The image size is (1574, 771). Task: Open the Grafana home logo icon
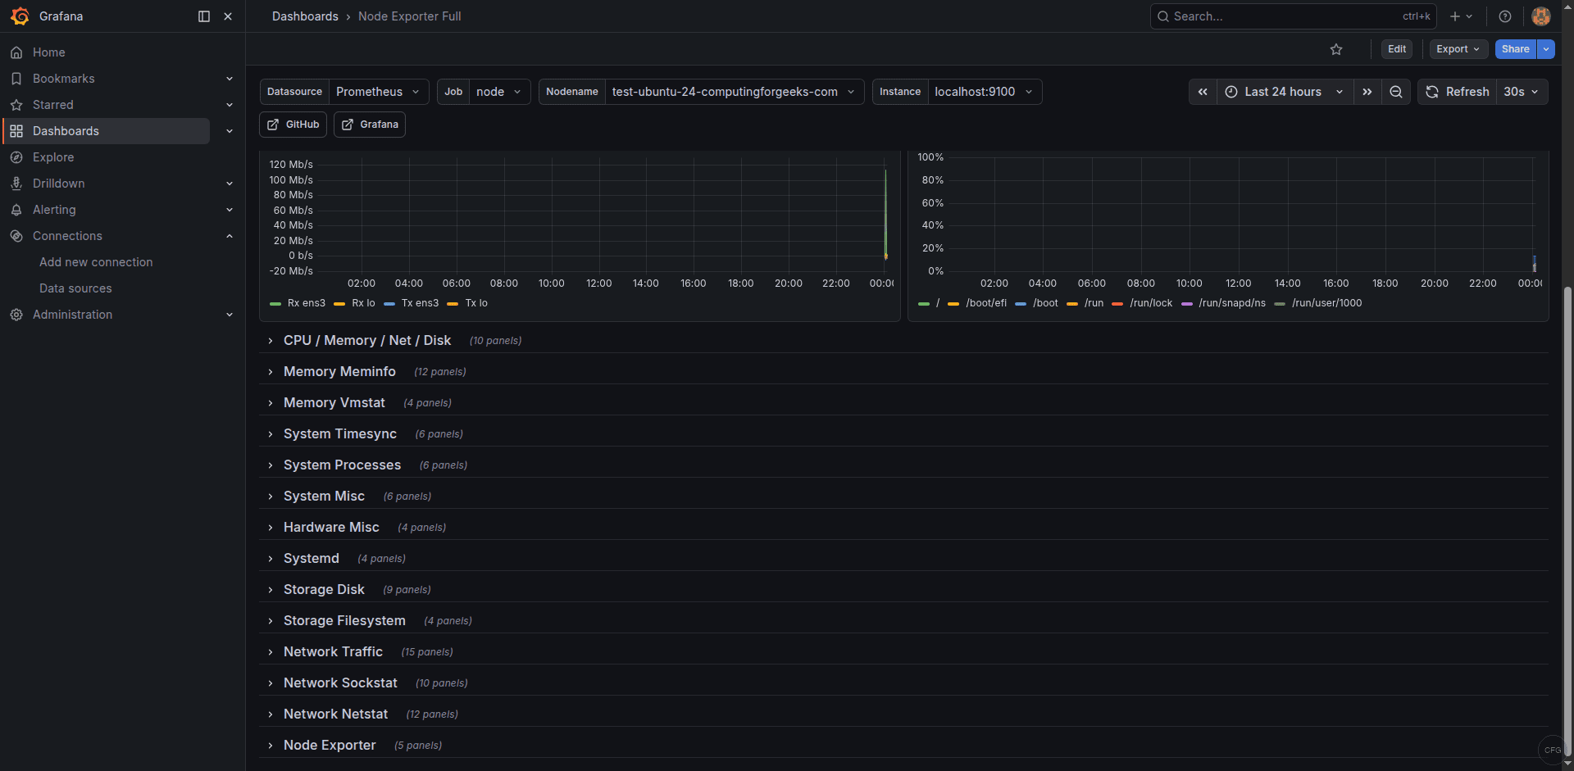(20, 16)
